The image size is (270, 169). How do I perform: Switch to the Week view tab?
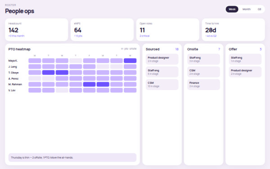coord(232,9)
